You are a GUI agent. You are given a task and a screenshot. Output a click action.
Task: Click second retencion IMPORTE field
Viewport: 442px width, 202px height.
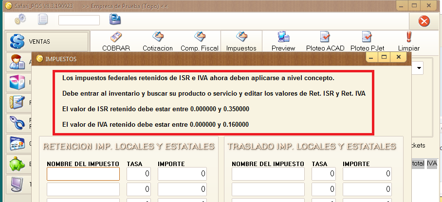click(x=182, y=189)
